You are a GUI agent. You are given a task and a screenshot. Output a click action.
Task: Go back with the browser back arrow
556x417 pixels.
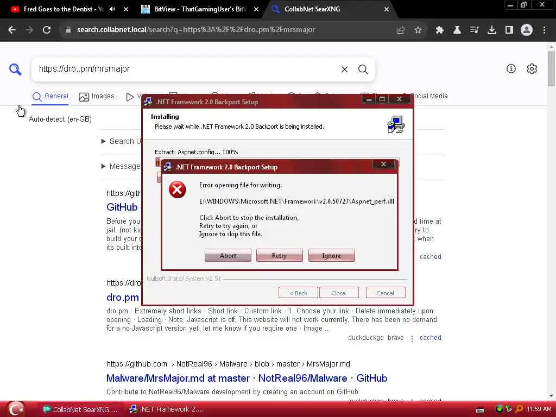tap(12, 30)
